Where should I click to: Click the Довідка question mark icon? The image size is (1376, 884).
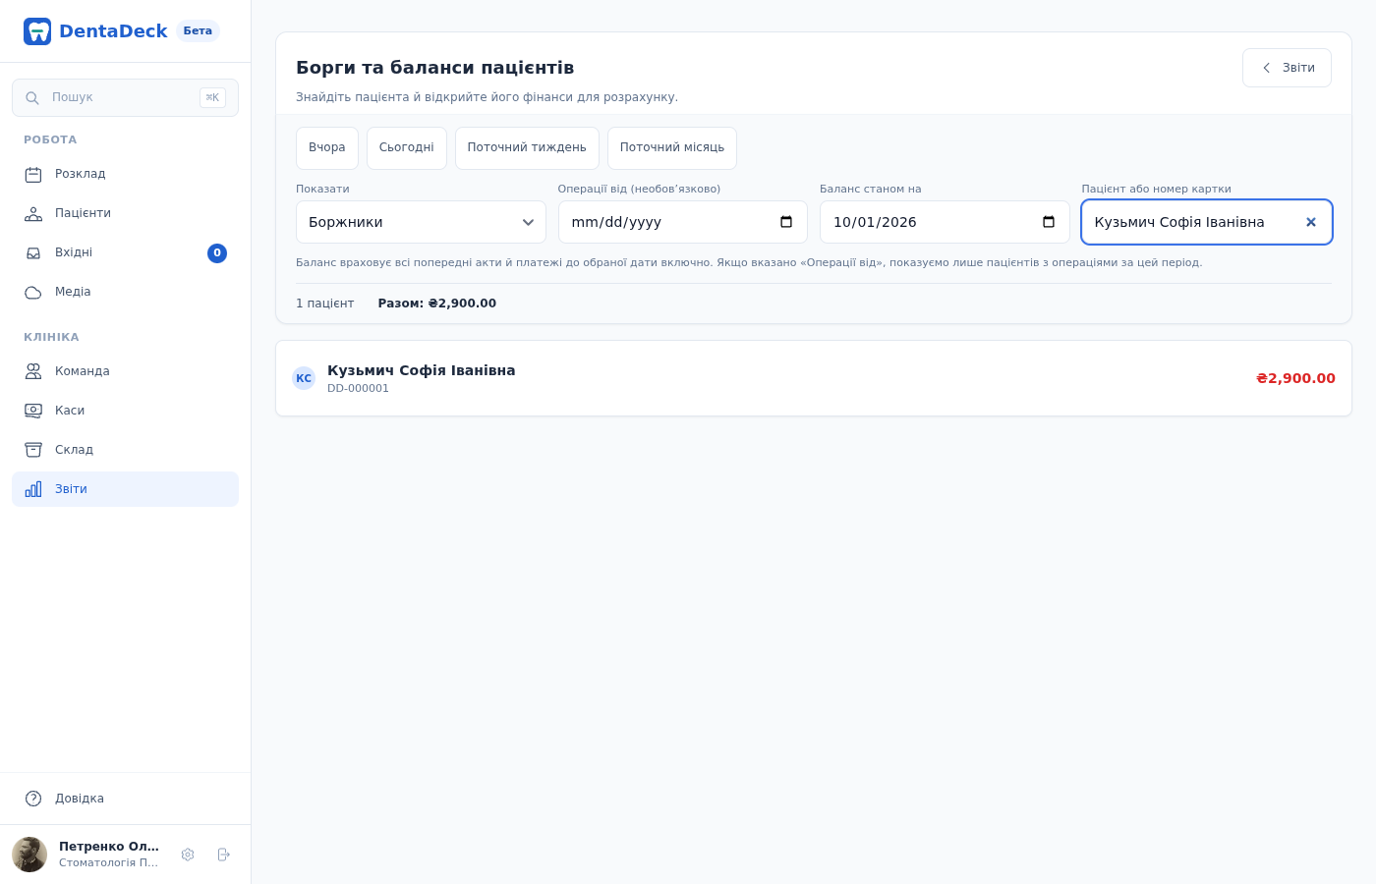[x=33, y=799]
